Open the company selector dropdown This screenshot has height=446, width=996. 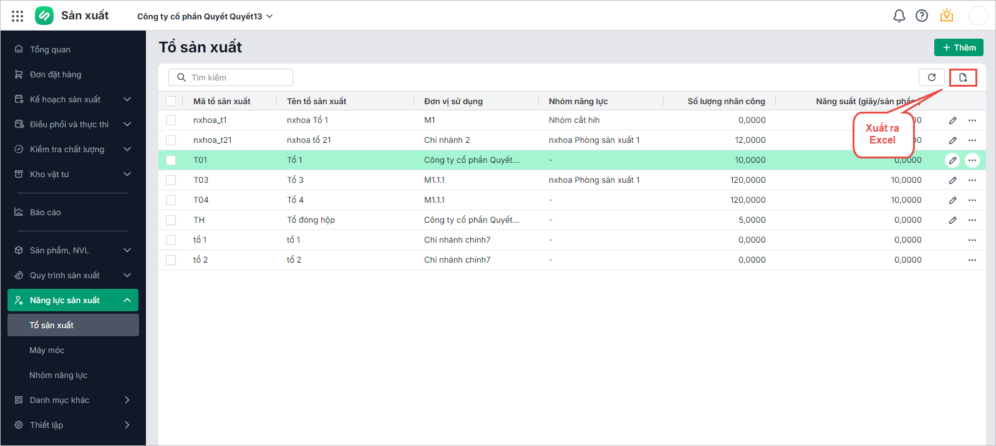point(205,16)
